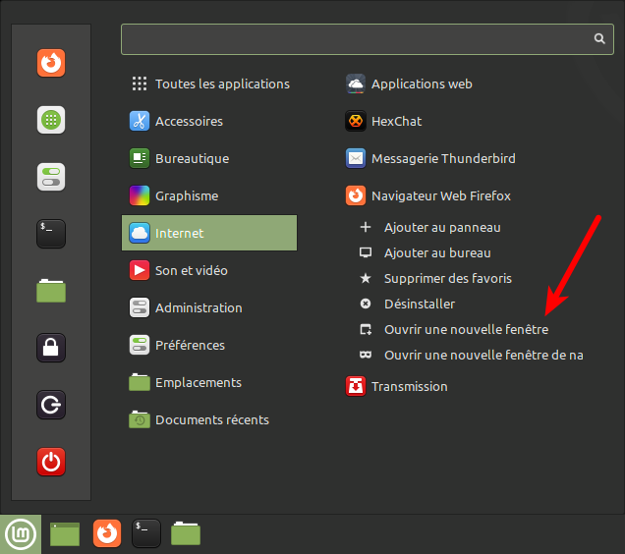625x554 pixels.
Task: Click the mask icon for private window
Action: (366, 355)
